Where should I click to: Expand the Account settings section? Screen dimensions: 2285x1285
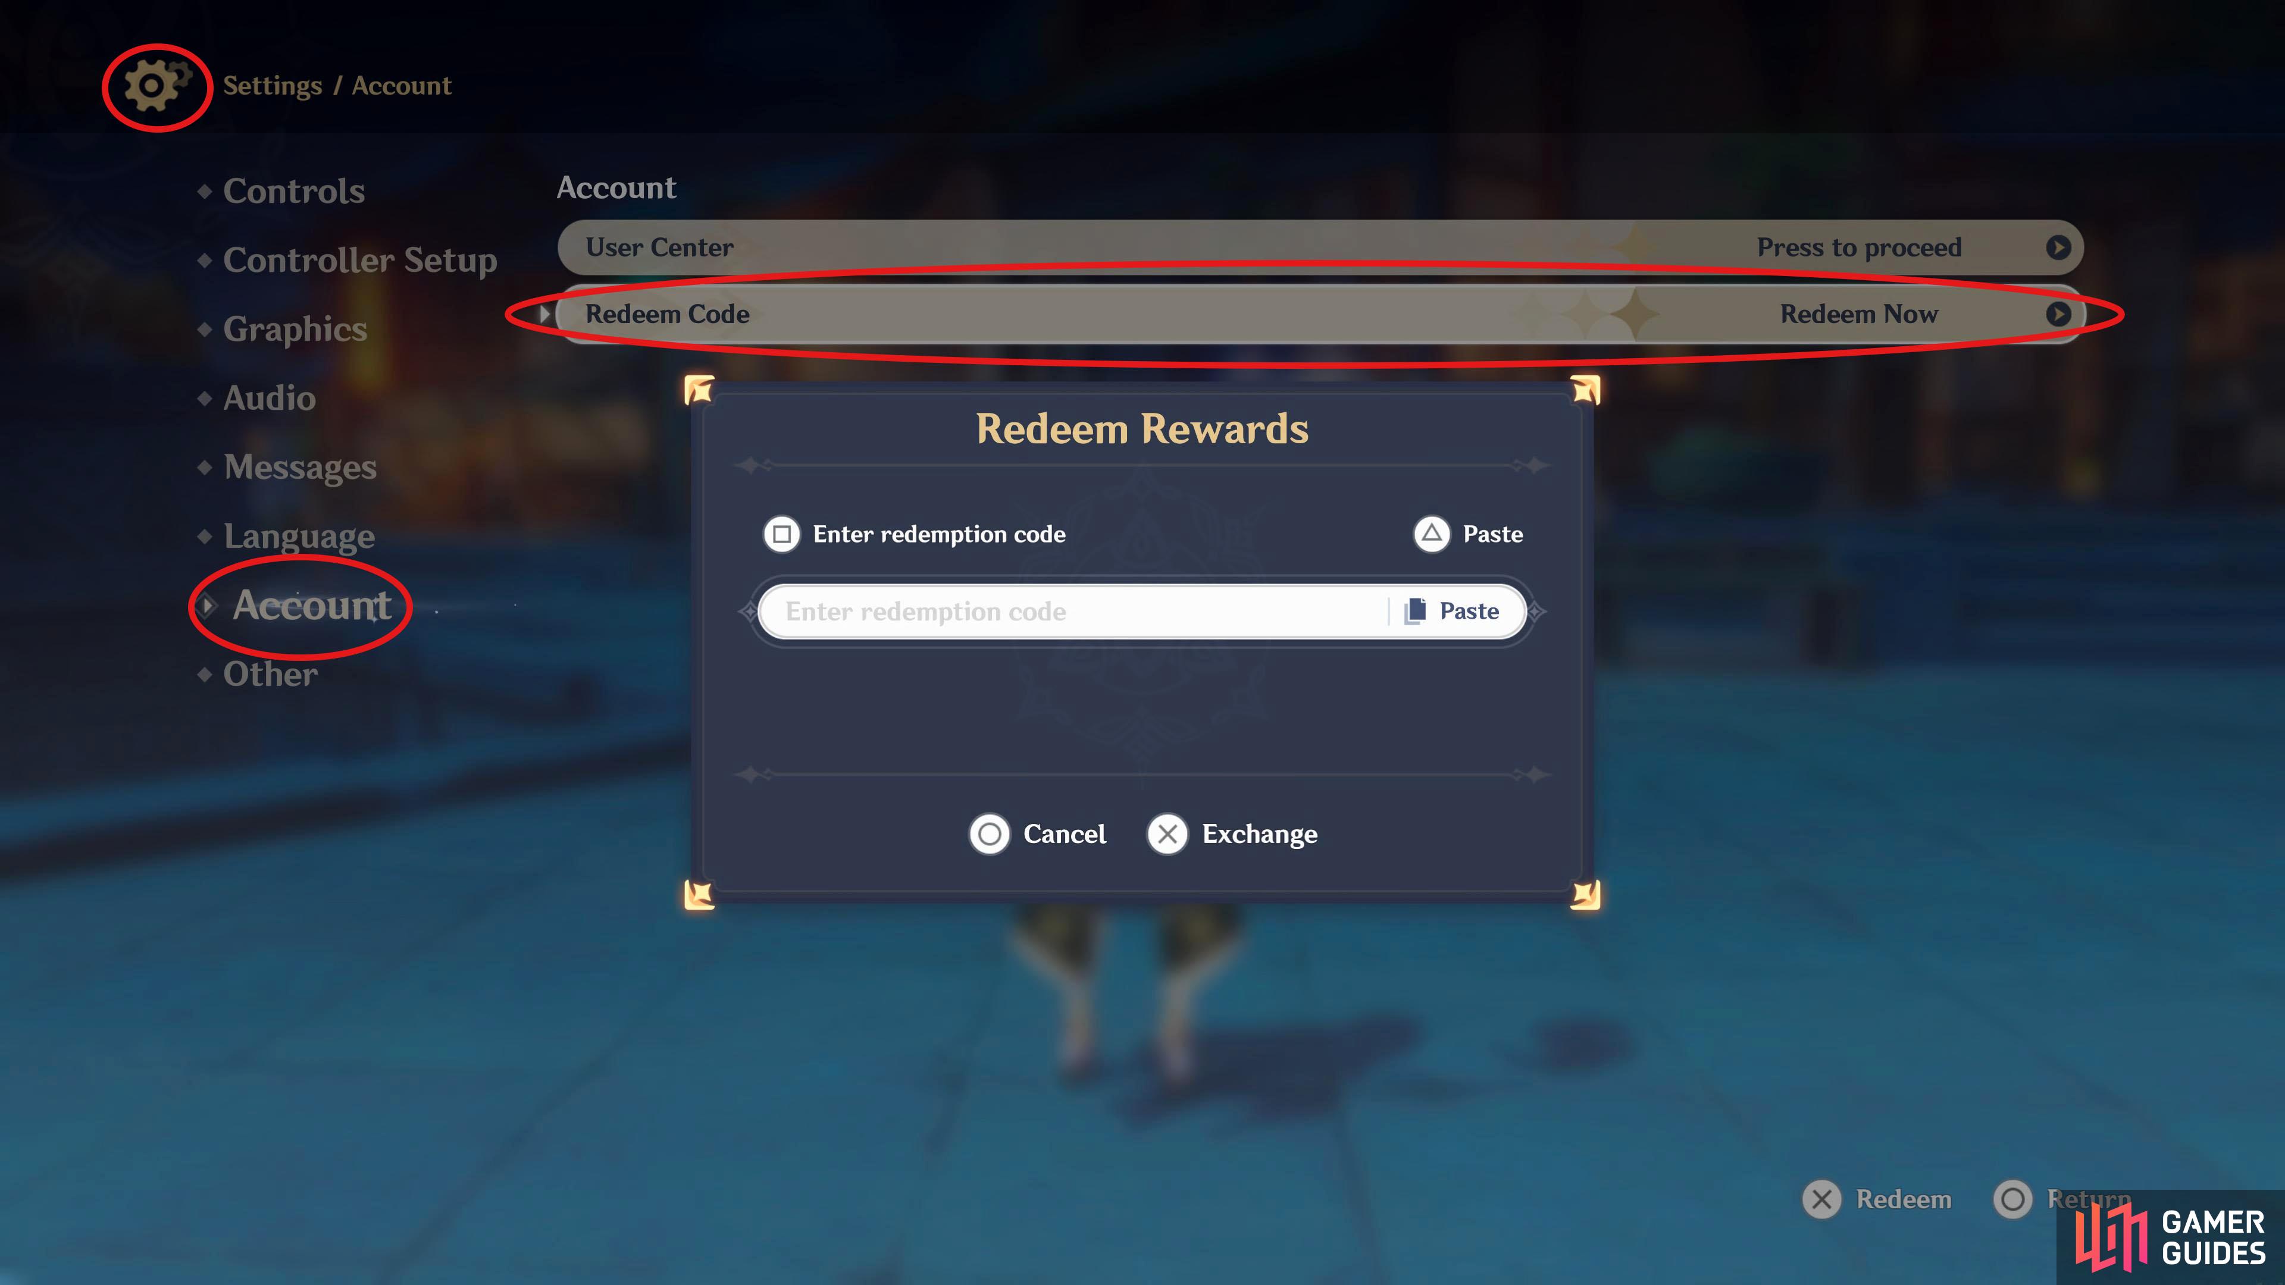coord(309,603)
